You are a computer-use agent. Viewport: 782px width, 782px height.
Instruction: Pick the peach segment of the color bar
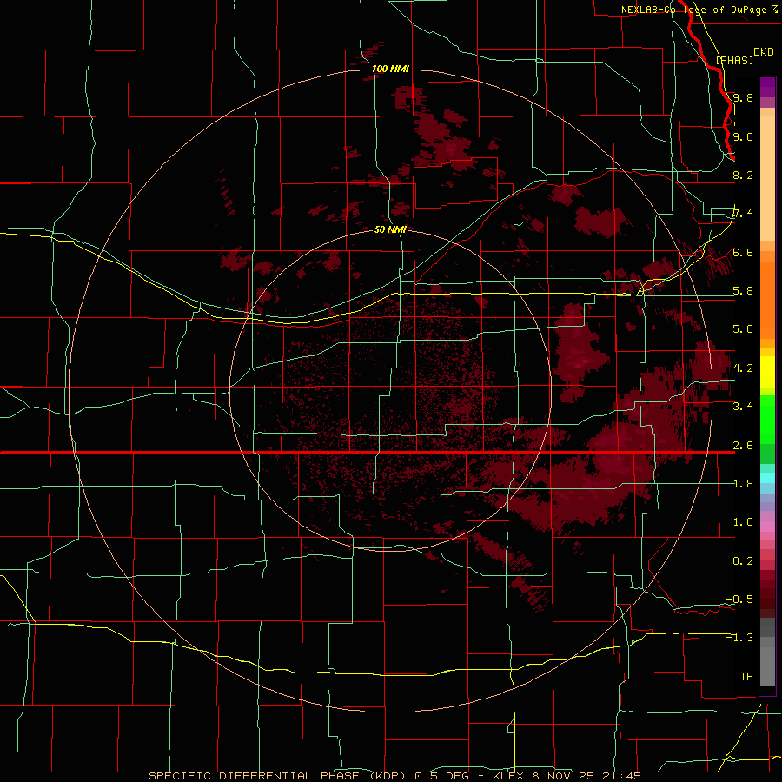767,177
